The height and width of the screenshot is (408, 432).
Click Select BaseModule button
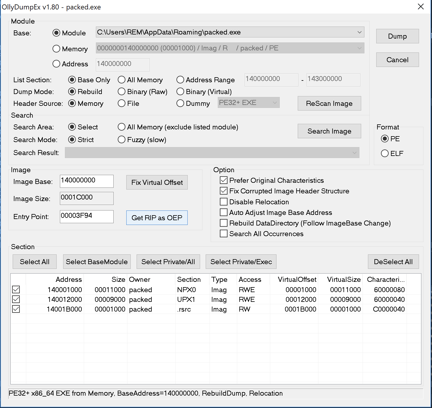pyautogui.click(x=97, y=261)
